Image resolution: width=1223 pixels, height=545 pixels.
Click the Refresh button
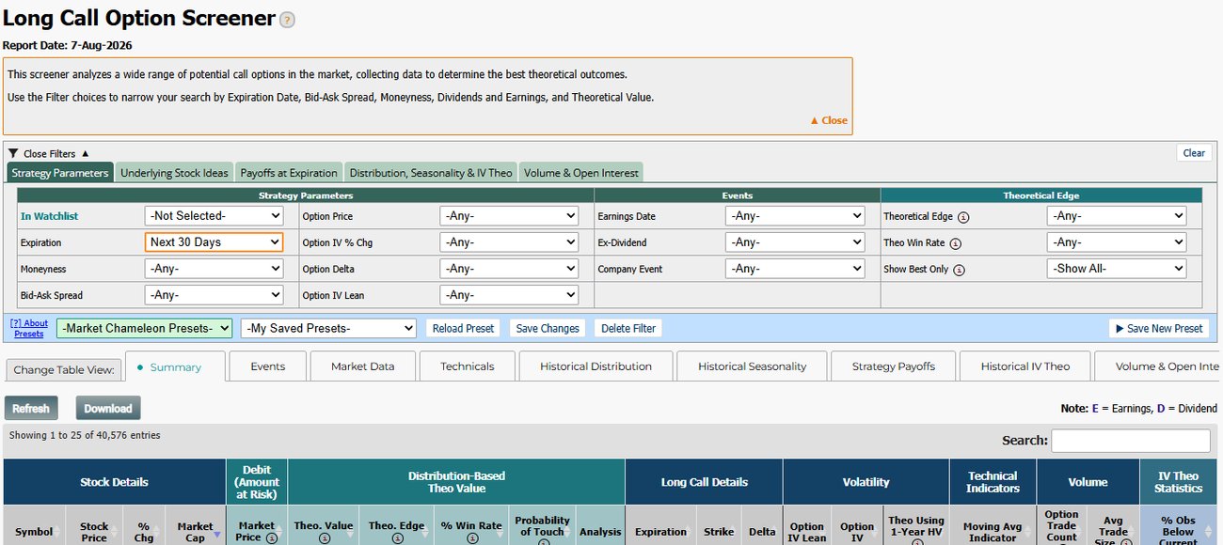[30, 408]
